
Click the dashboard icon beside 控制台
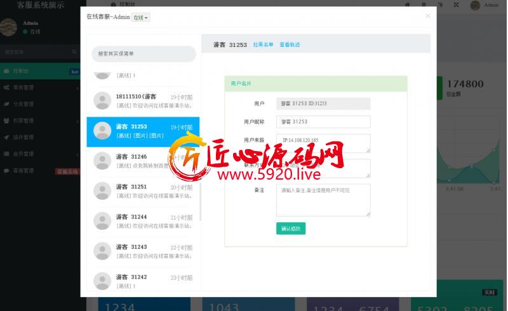[x=6, y=71]
